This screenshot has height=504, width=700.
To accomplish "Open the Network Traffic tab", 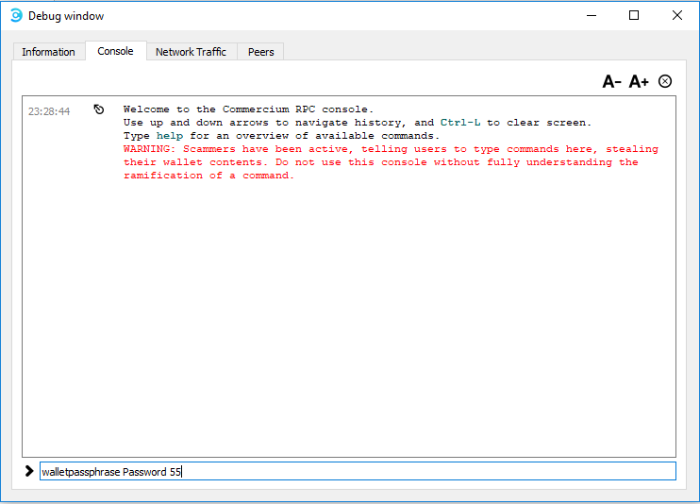I will click(192, 52).
